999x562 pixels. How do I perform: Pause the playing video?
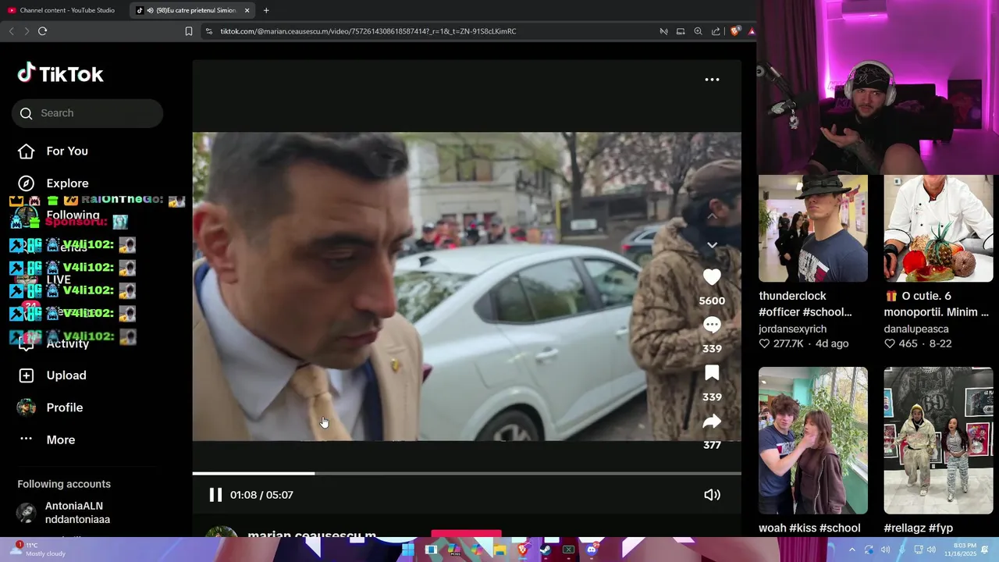tap(215, 495)
